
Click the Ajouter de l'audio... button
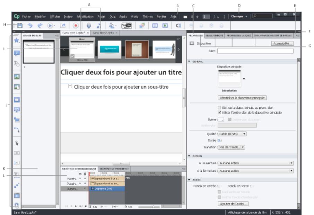pyautogui.click(x=233, y=204)
